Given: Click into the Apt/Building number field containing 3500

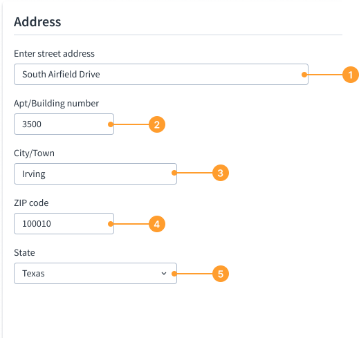Looking at the screenshot, I should tap(64, 124).
